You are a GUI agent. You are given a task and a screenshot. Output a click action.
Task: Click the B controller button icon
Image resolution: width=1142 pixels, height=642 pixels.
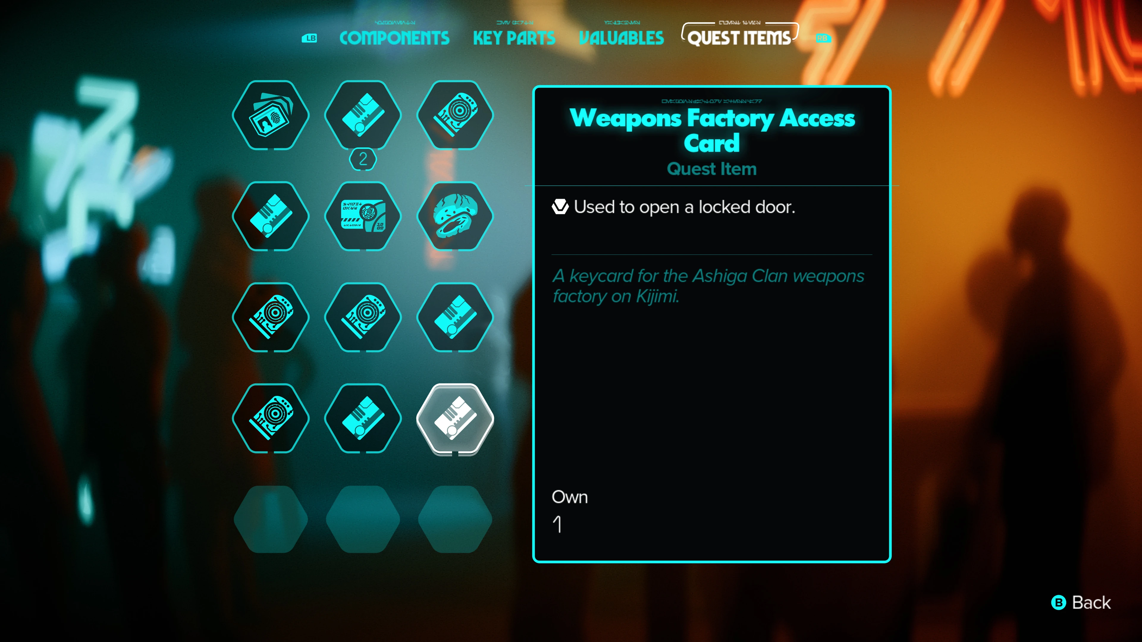[x=1059, y=602]
